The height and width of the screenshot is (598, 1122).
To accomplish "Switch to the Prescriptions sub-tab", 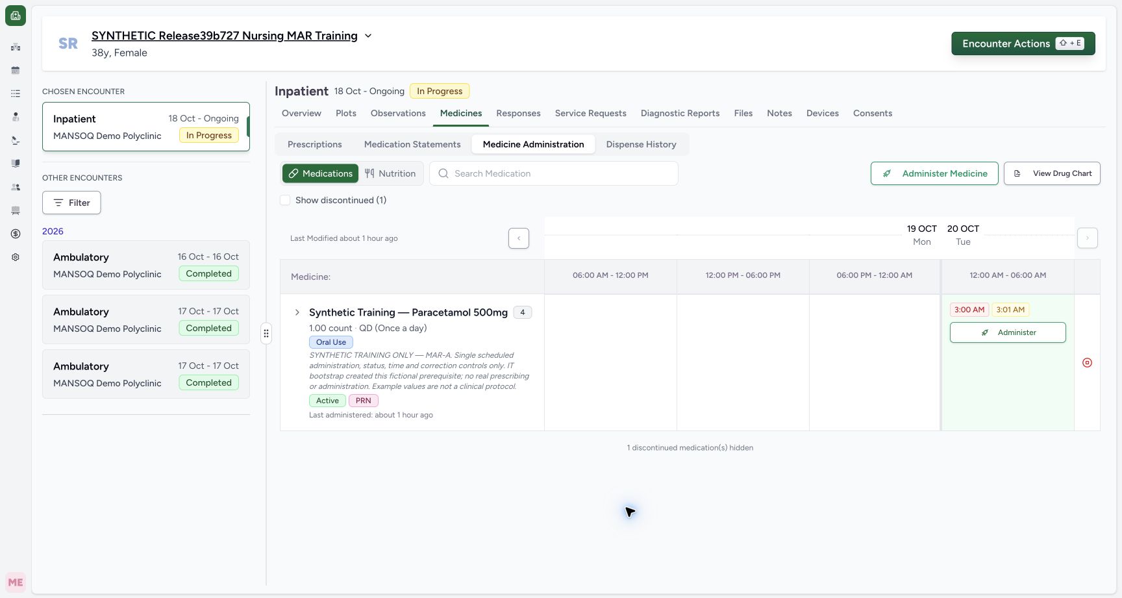I will click(x=315, y=144).
